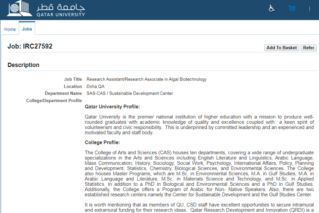Viewport: 319px width, 213px height.
Task: Click the Refer button
Action: [x=308, y=48]
